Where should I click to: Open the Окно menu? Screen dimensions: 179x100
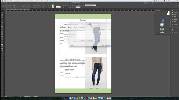tap(48, 1)
